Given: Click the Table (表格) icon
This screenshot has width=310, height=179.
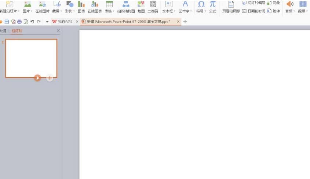Looking at the screenshot, I should [x=109, y=4].
